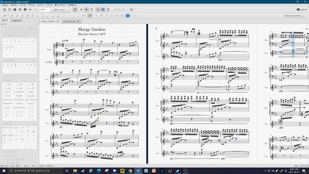Redo the last undone action
This screenshot has width=309, height=174.
pos(35,10)
